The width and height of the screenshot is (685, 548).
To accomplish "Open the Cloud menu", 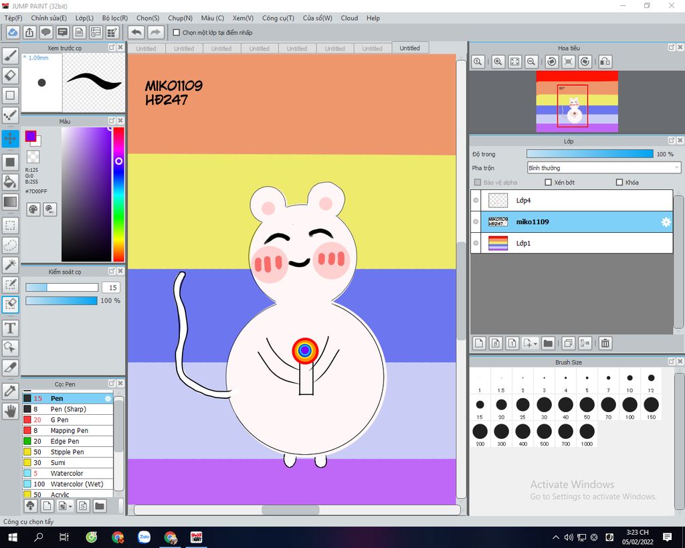I will coord(349,18).
